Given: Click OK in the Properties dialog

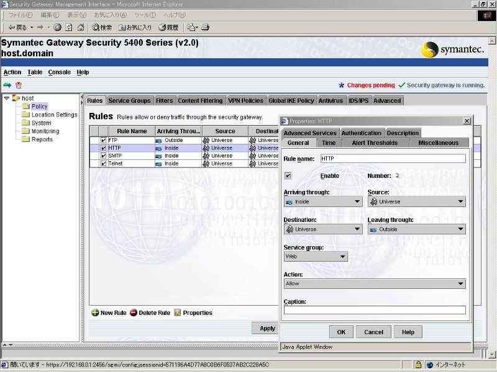Looking at the screenshot, I should [341, 332].
